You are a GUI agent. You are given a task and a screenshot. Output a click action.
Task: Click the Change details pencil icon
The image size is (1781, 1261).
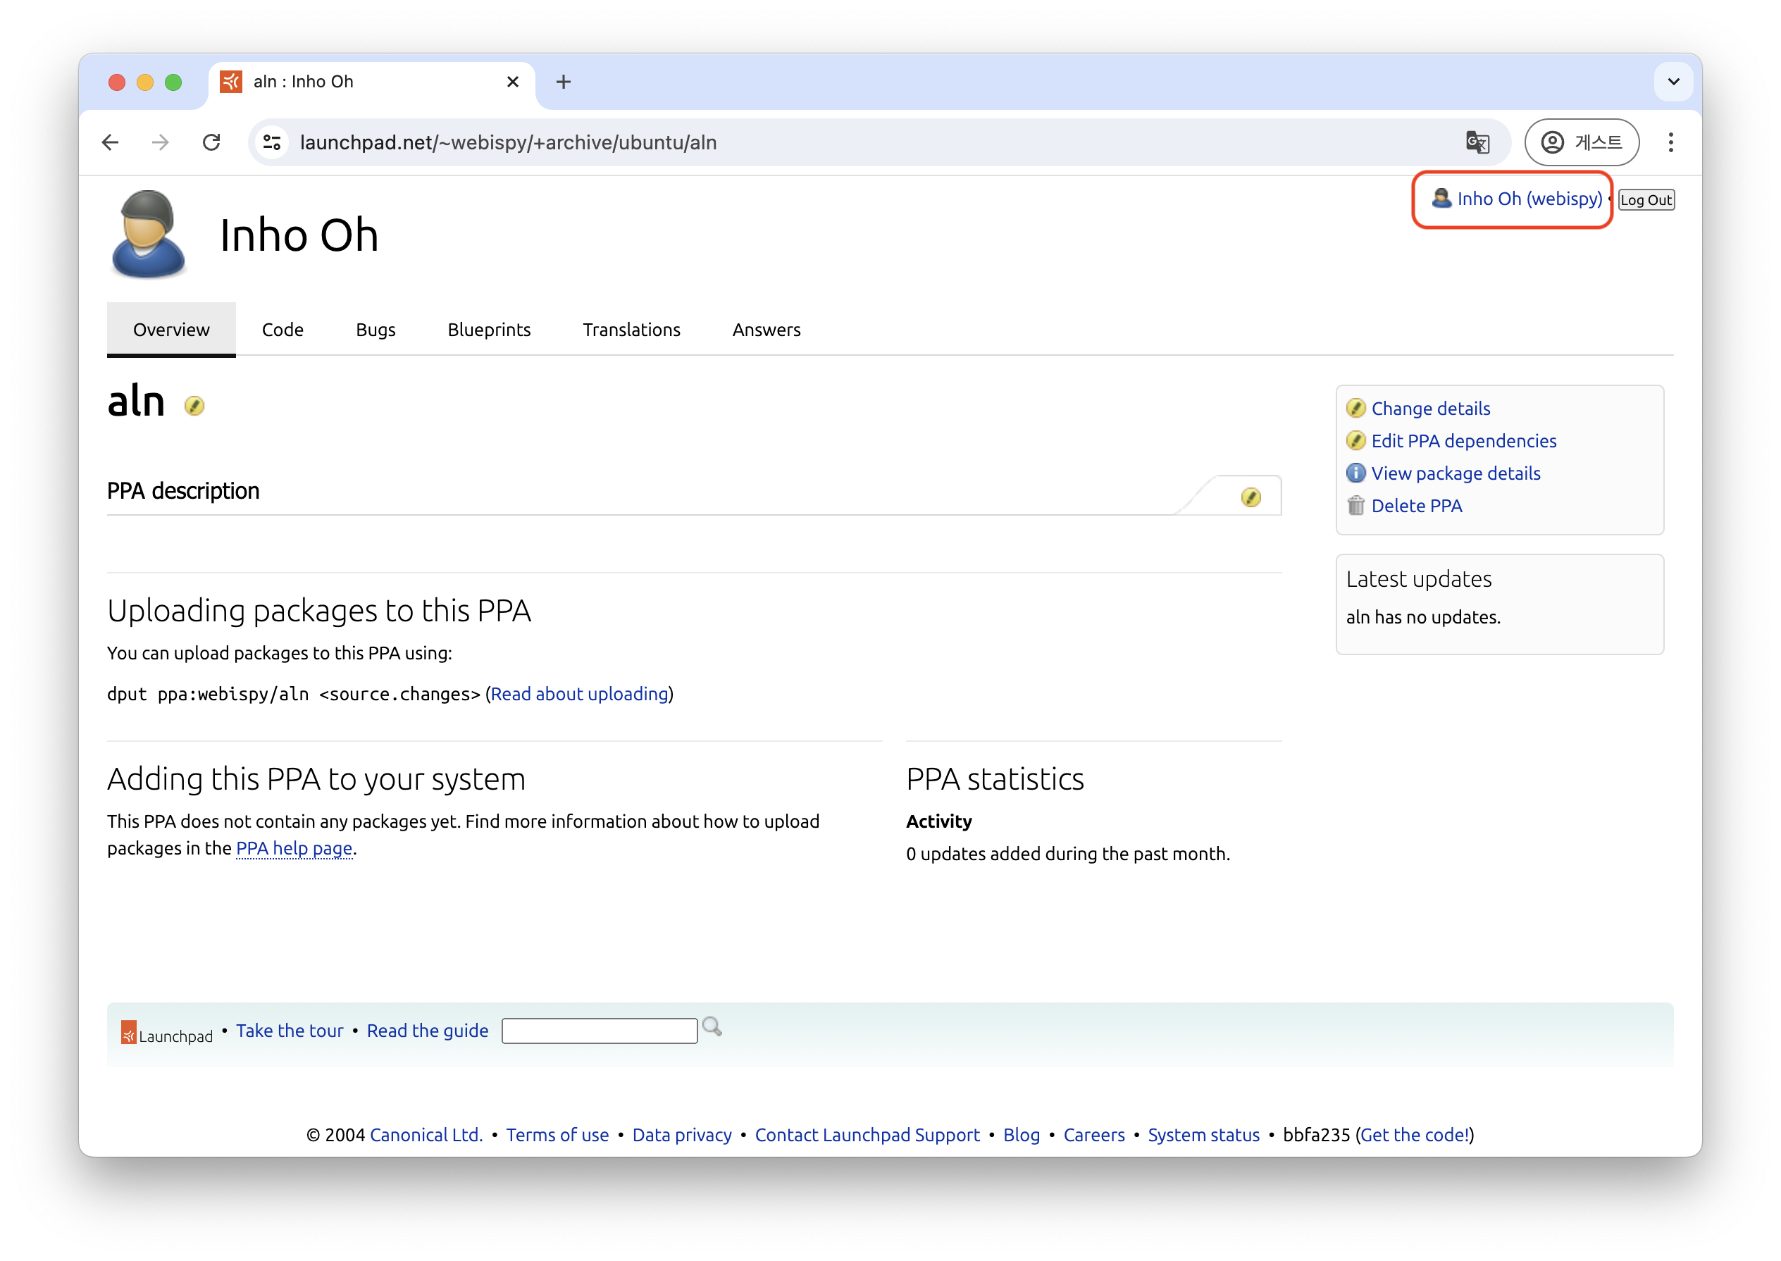1355,409
